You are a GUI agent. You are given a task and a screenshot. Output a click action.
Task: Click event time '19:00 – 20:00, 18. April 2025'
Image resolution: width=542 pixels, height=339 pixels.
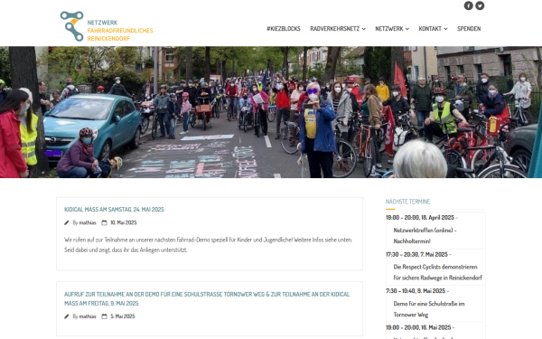point(420,218)
